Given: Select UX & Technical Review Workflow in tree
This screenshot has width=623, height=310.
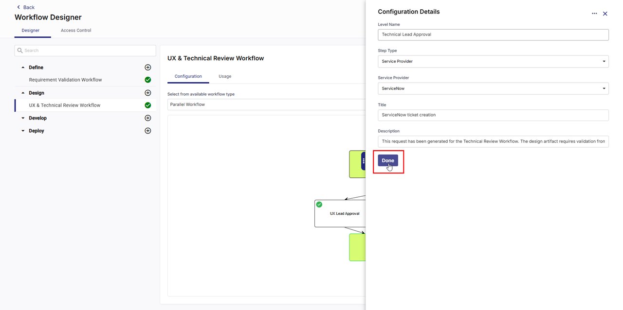Looking at the screenshot, I should (x=65, y=105).
